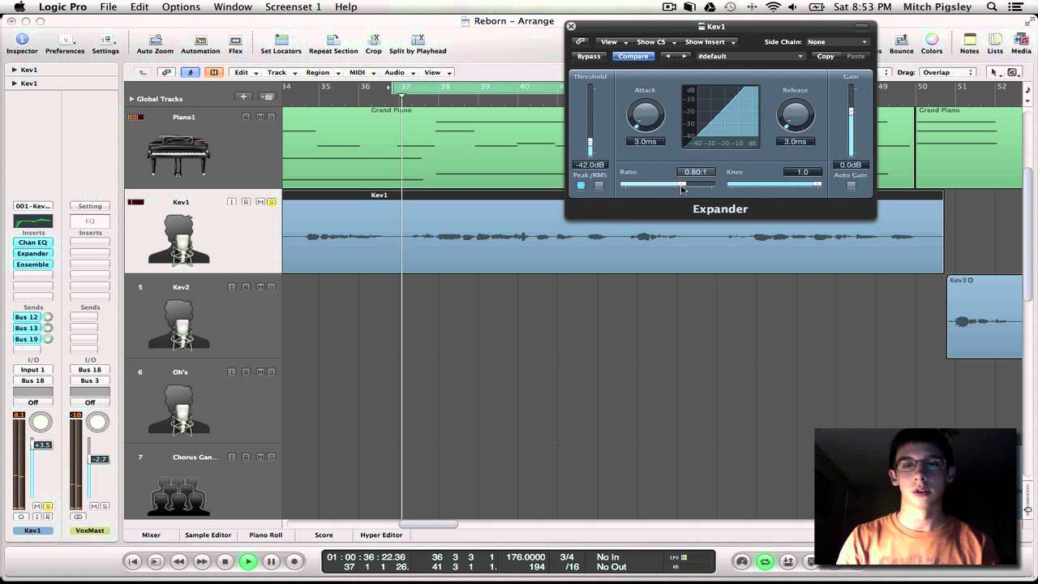1038x584 pixels.
Task: Toggle input monitoring on Kev2 track
Action: tap(231, 287)
